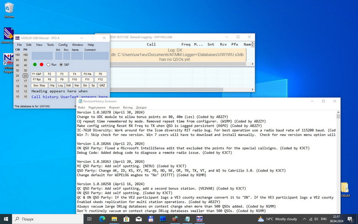This screenshot has height=224, width=358.
Task: Click the brown box app icon in the taskbar
Action: pos(175,219)
